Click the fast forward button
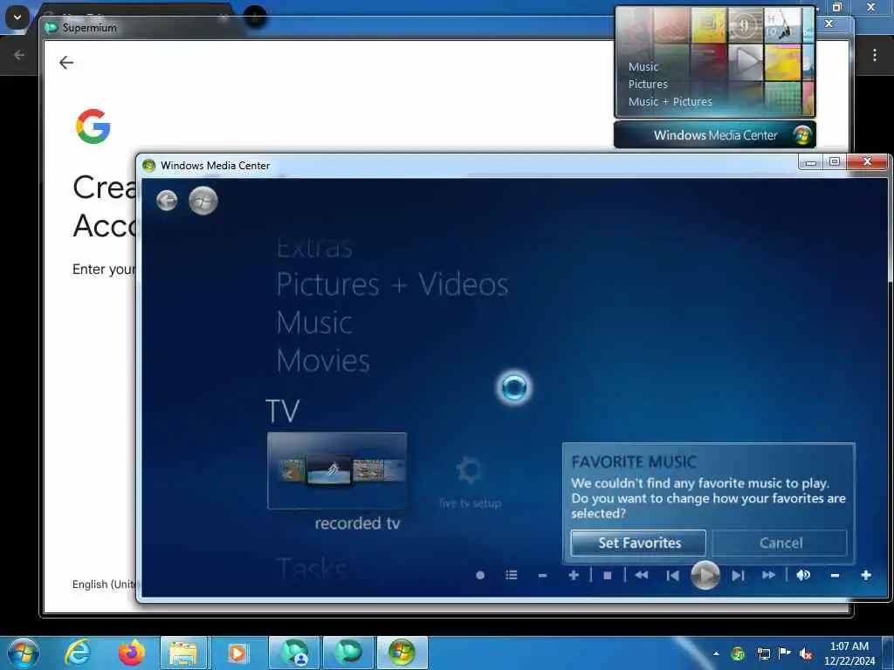 point(768,576)
